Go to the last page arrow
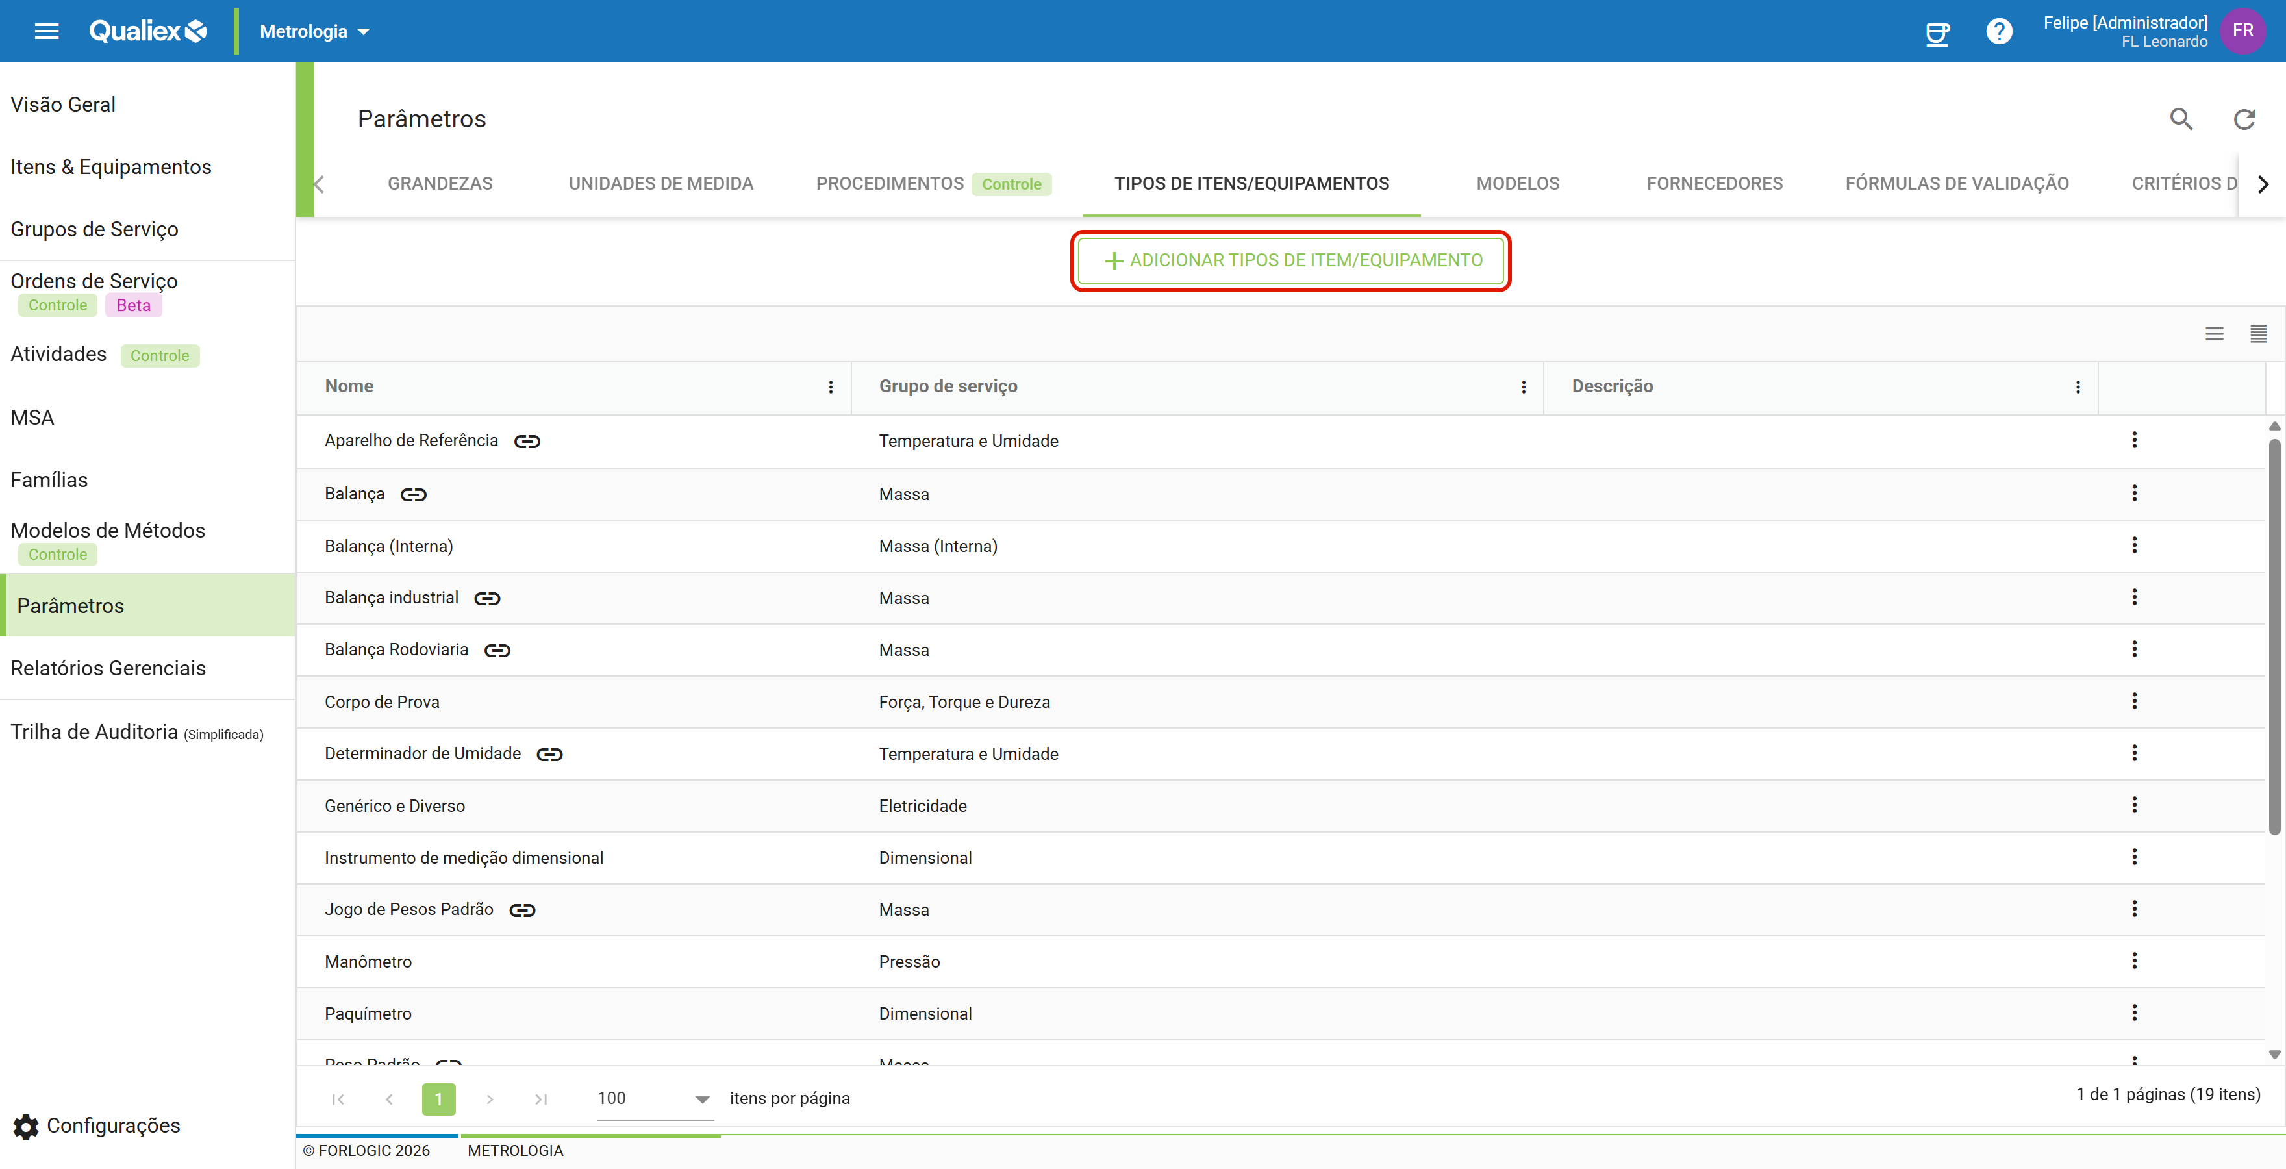Viewport: 2286px width, 1169px height. point(540,1099)
